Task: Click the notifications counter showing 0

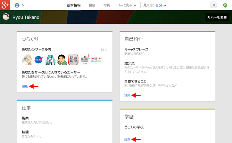Action: [x=214, y=5]
